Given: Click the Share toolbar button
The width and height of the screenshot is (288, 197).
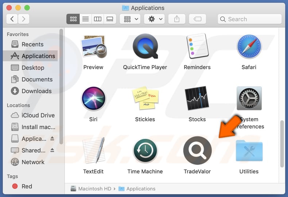Looking at the screenshot, I should 177,19.
